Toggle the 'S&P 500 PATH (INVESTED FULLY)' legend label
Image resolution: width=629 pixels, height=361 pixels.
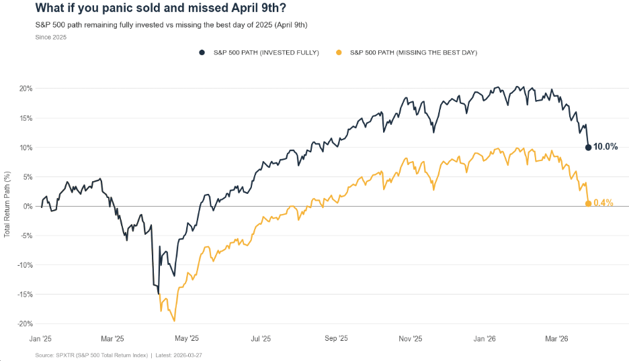coord(266,52)
